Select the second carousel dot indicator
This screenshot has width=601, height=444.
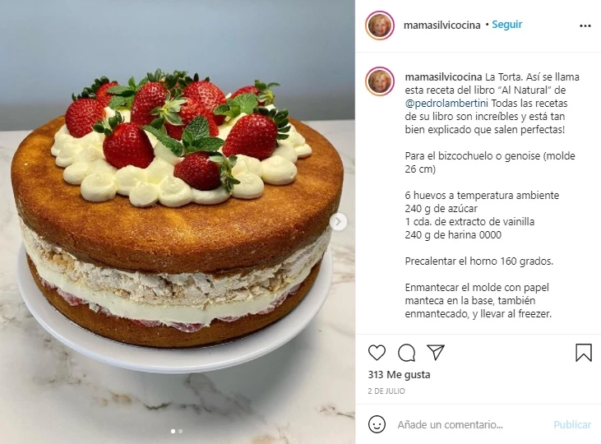[x=181, y=432]
